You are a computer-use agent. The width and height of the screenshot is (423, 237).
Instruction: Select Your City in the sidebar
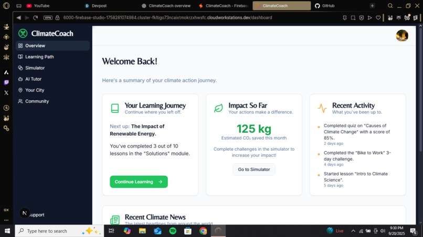(52, 90)
